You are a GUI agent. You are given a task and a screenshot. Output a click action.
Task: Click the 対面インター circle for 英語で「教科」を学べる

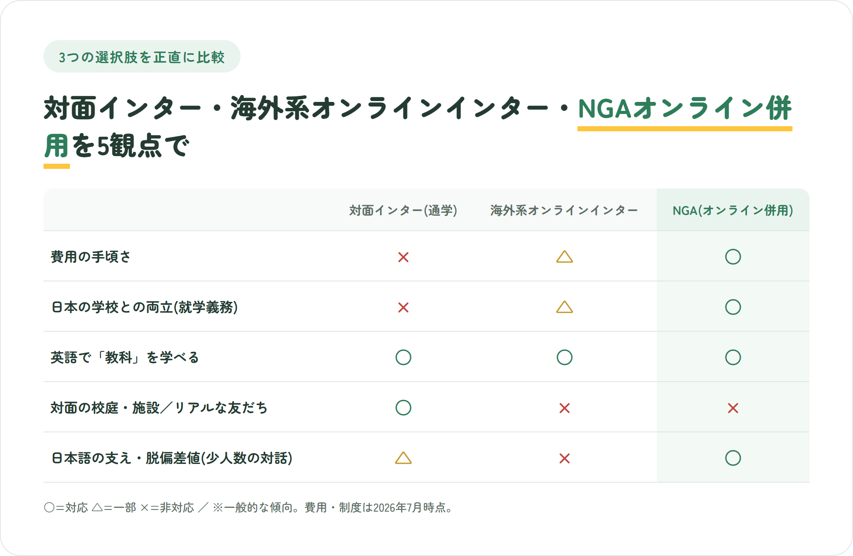(x=403, y=357)
